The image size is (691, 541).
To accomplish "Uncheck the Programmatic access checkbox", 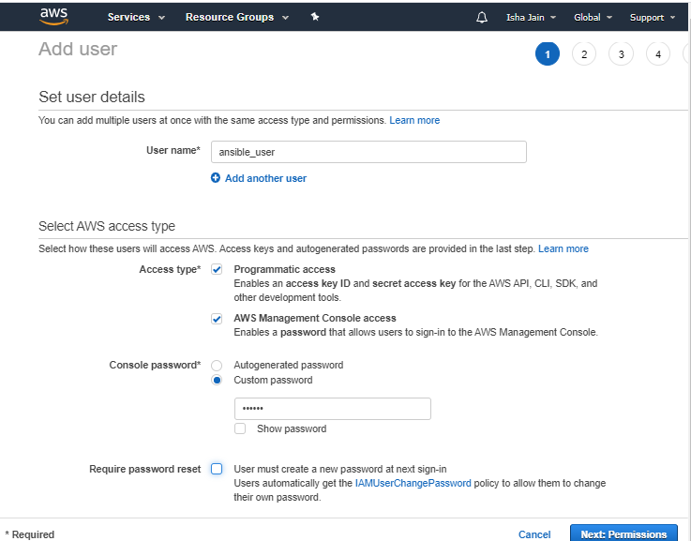I will [x=217, y=269].
